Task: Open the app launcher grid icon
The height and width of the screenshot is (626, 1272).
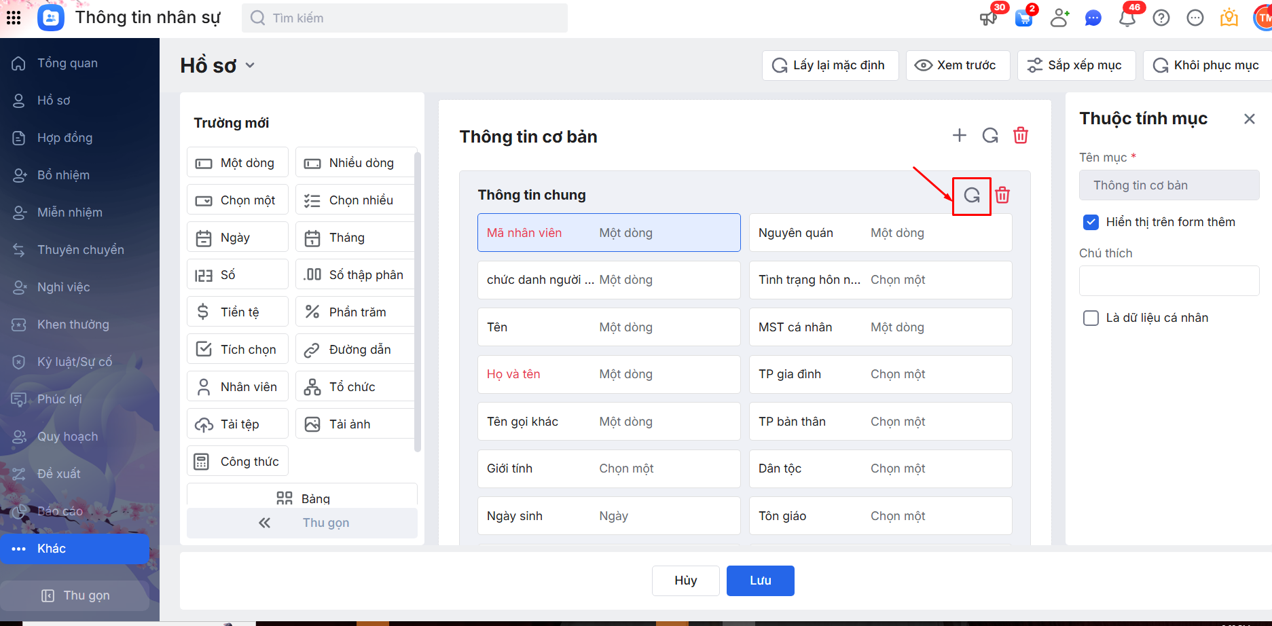Action: click(x=14, y=18)
